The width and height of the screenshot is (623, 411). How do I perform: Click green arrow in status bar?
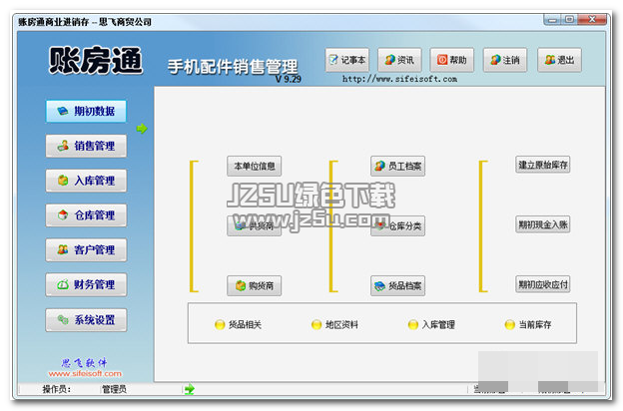coord(189,389)
